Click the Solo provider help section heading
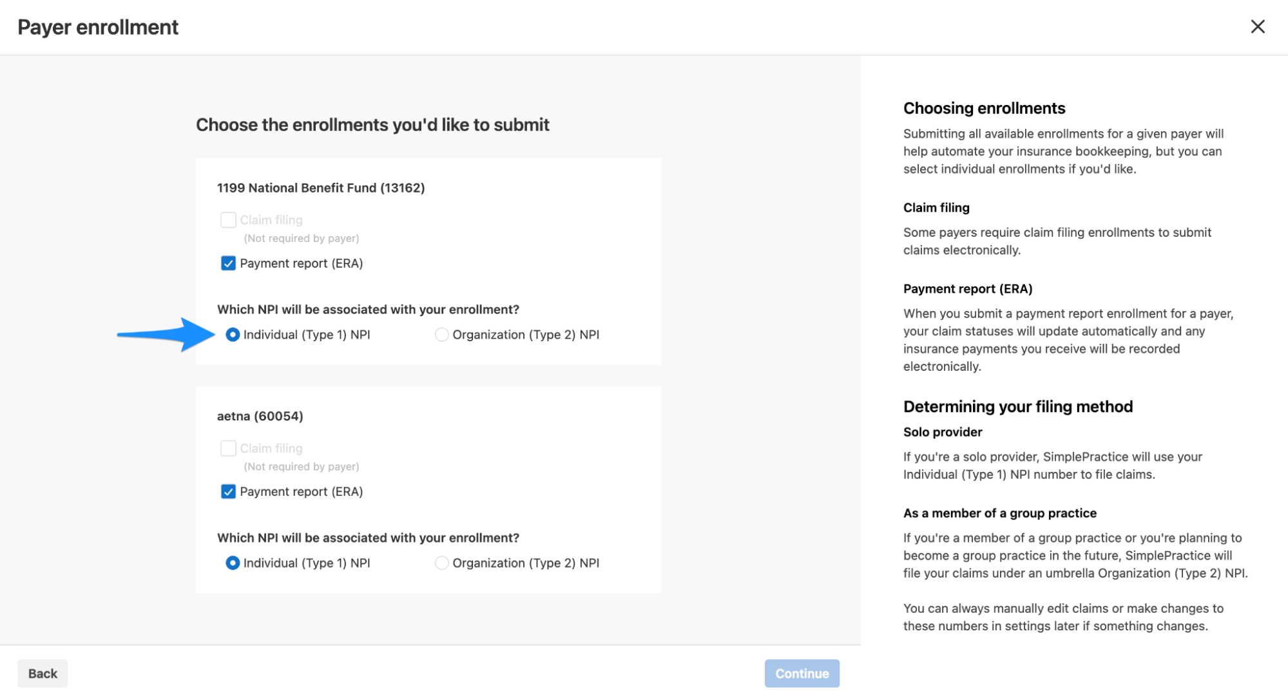The height and width of the screenshot is (696, 1288). [x=943, y=432]
